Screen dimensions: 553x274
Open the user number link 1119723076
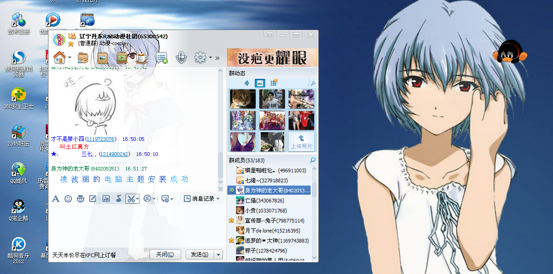(x=101, y=139)
